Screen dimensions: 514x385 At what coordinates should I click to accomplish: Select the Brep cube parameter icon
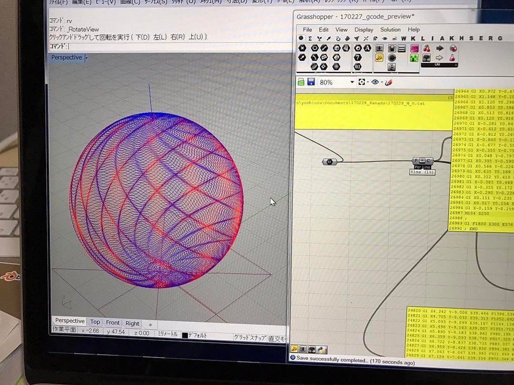[x=336, y=48]
